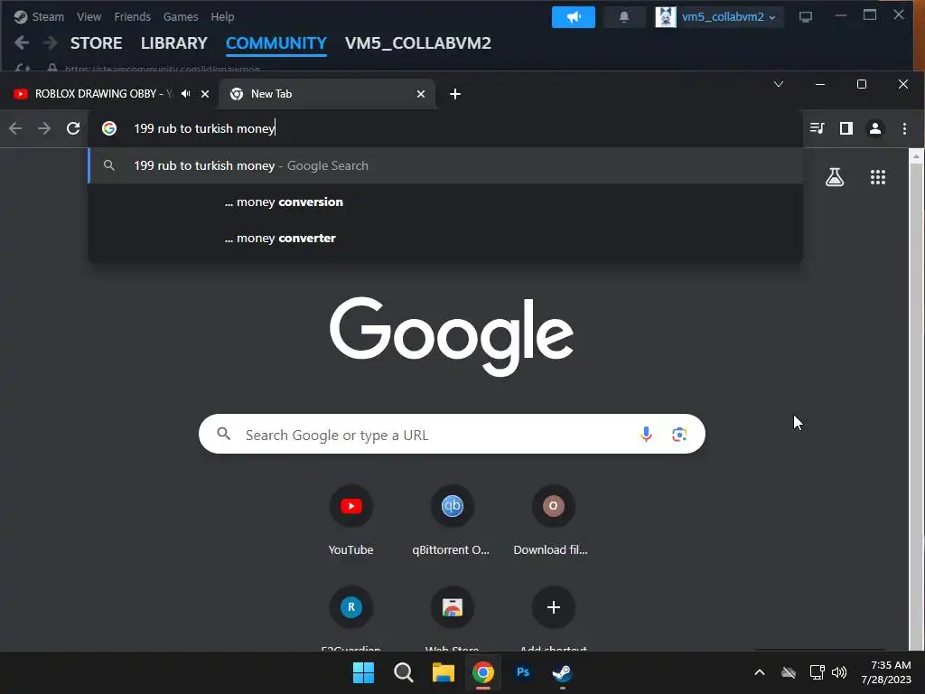Click the Steam Big Picture mode monitor icon
The width and height of the screenshot is (925, 694).
click(805, 17)
